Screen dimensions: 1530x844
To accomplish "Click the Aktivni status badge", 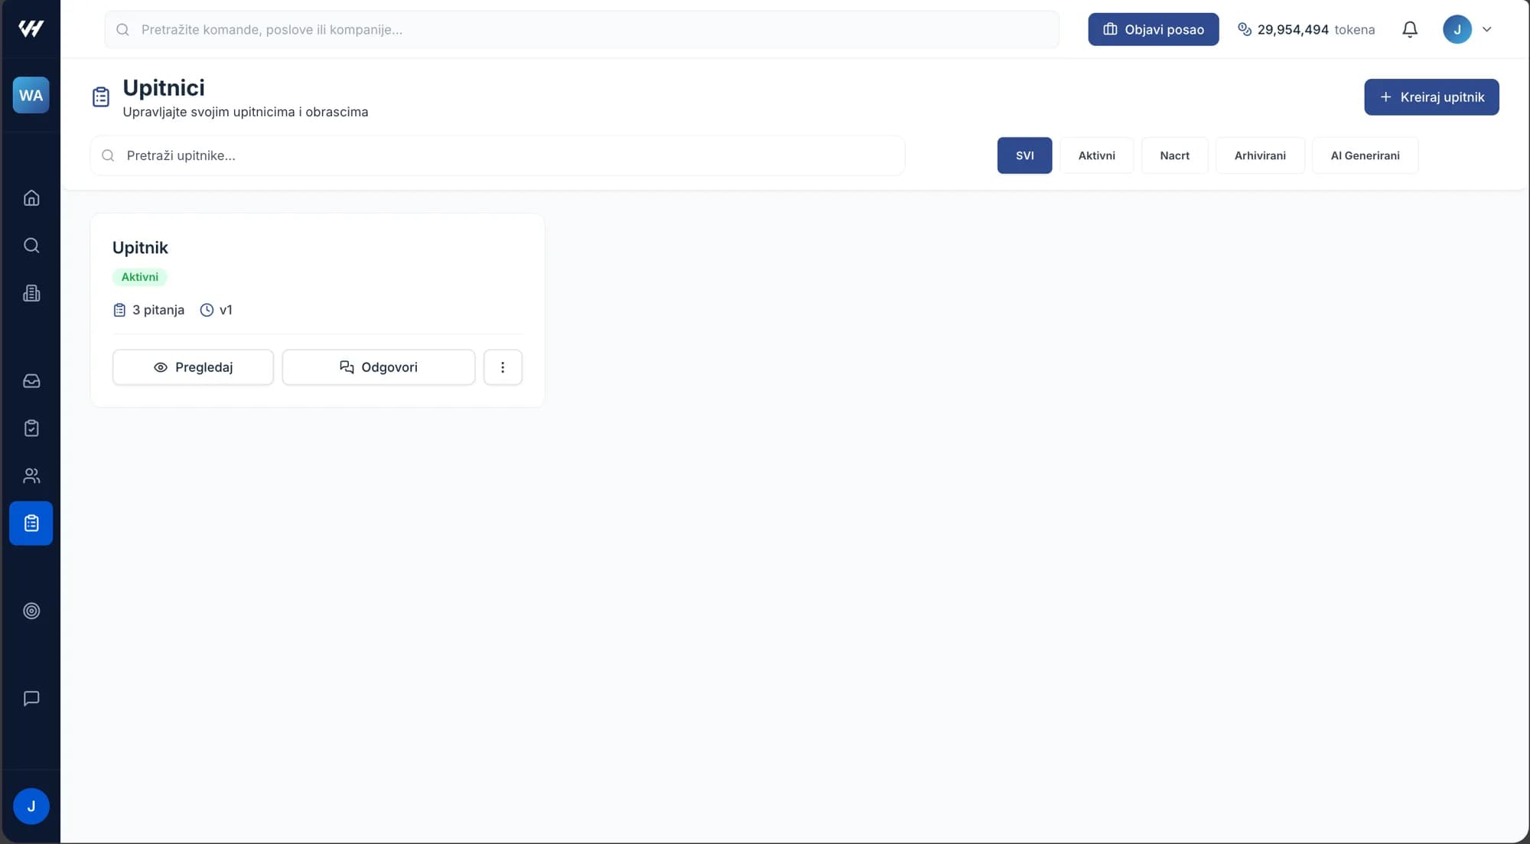I will pos(140,277).
